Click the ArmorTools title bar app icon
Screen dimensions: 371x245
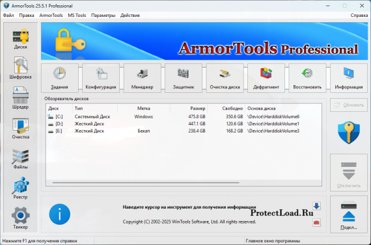7,6
